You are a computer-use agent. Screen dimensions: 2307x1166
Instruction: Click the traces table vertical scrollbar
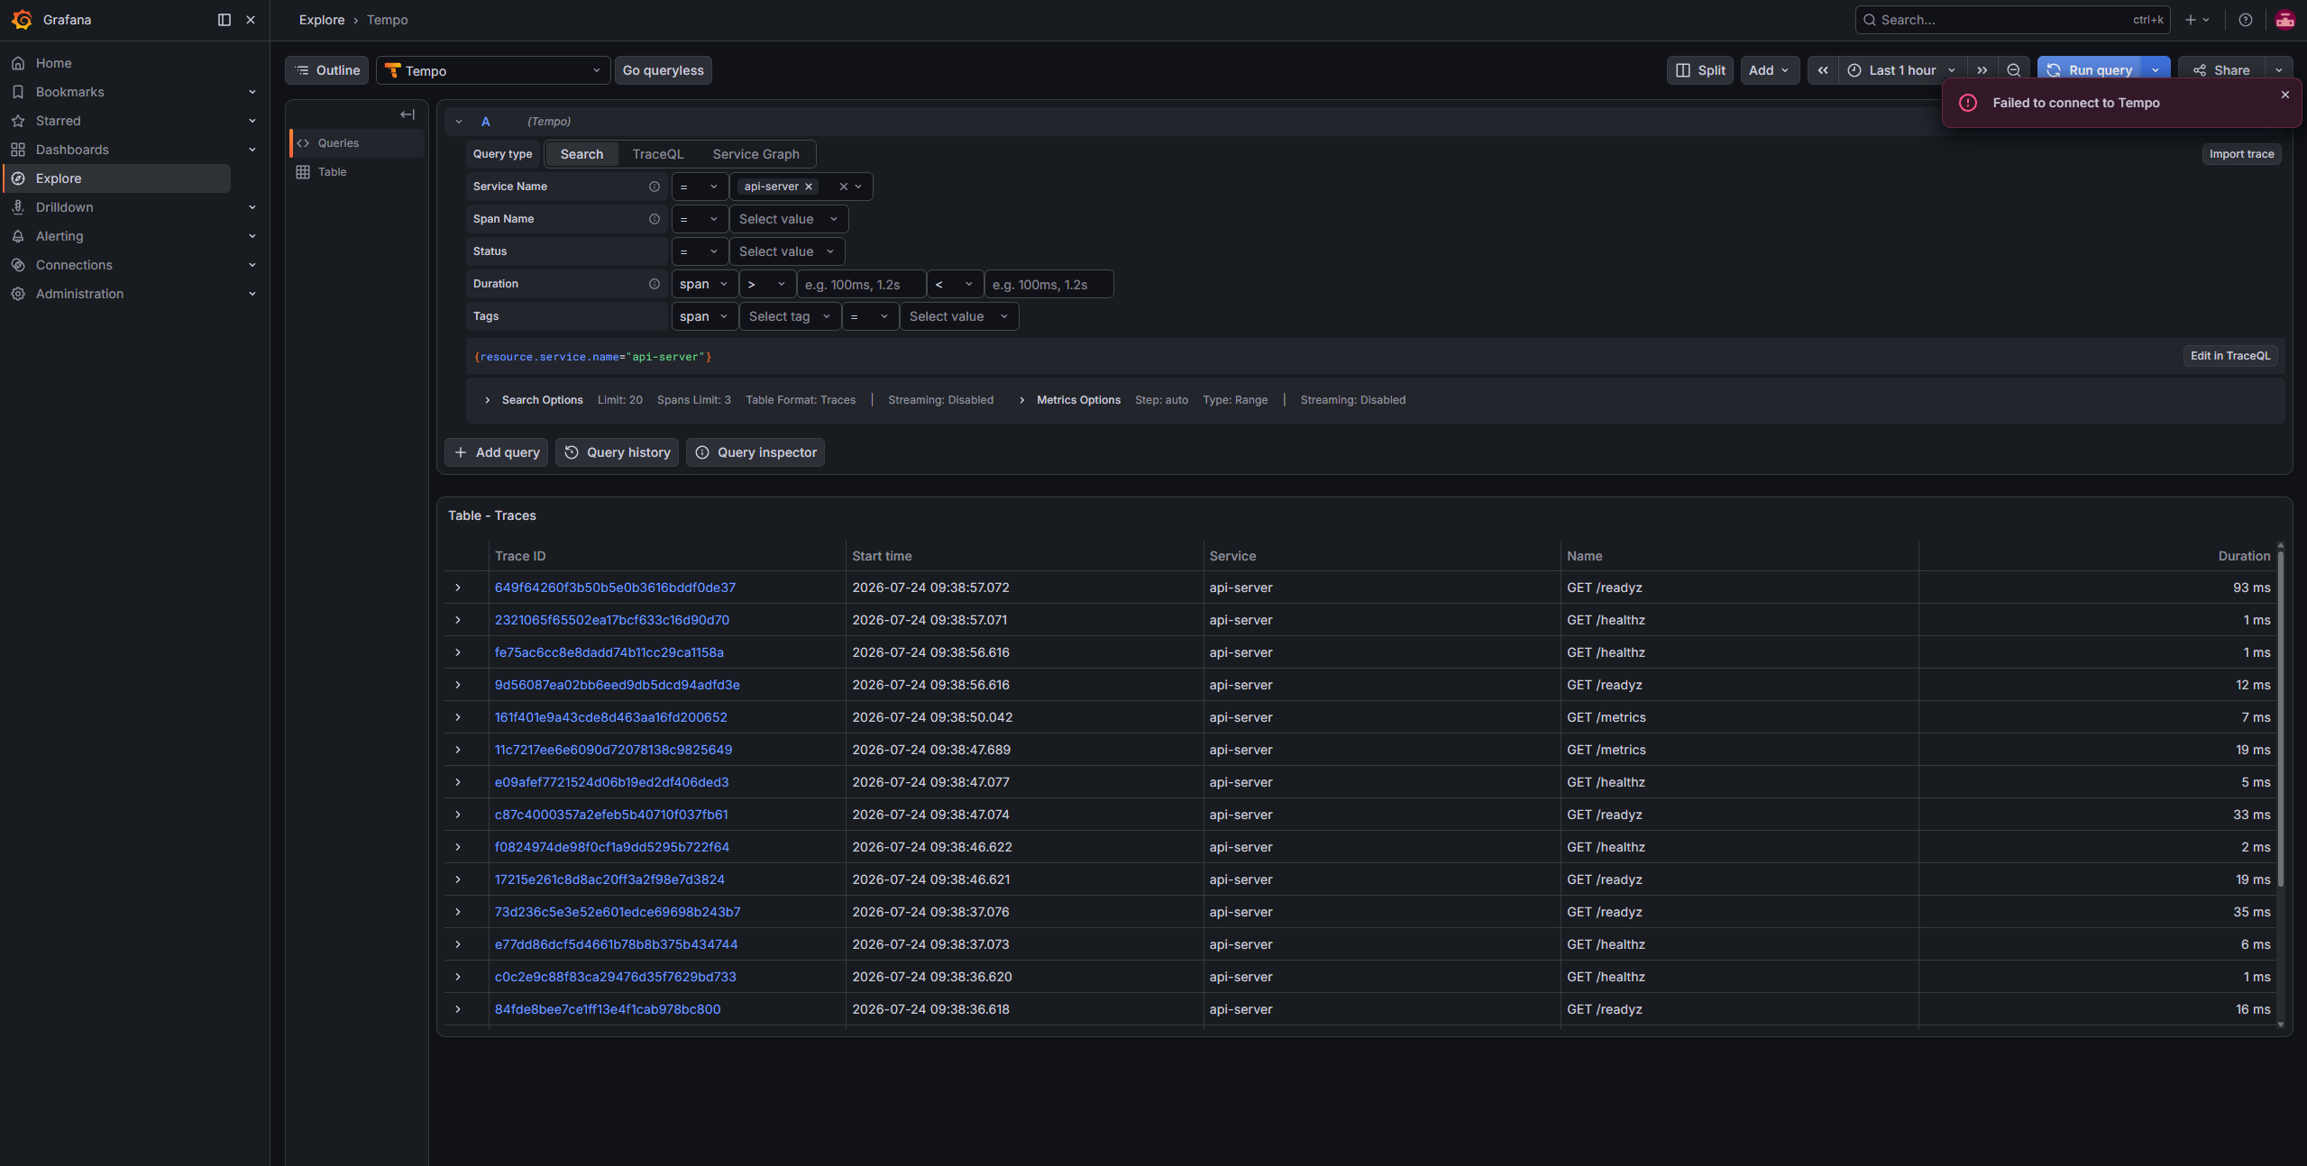pos(2281,718)
